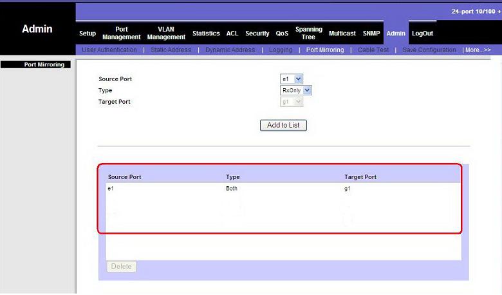Open the Source Port dropdown

point(291,79)
